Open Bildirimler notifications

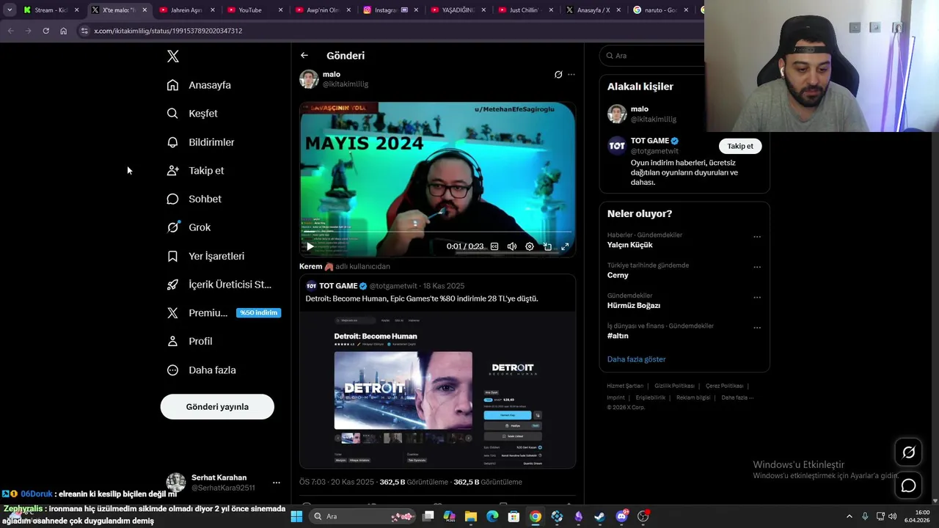(200, 142)
